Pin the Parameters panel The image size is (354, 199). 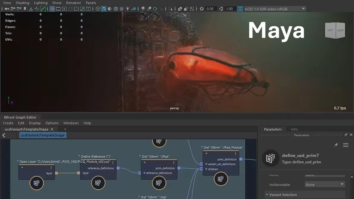tap(336, 145)
